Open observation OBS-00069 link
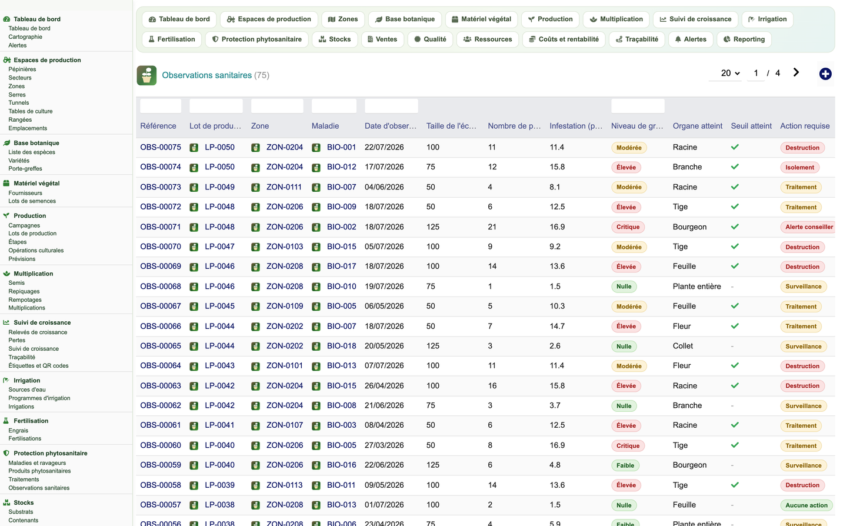The width and height of the screenshot is (850, 526). click(161, 267)
